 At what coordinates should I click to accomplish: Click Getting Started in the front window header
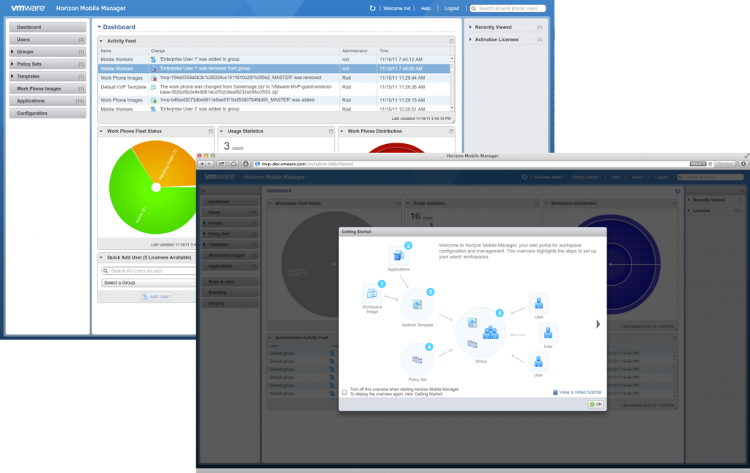coord(585,177)
